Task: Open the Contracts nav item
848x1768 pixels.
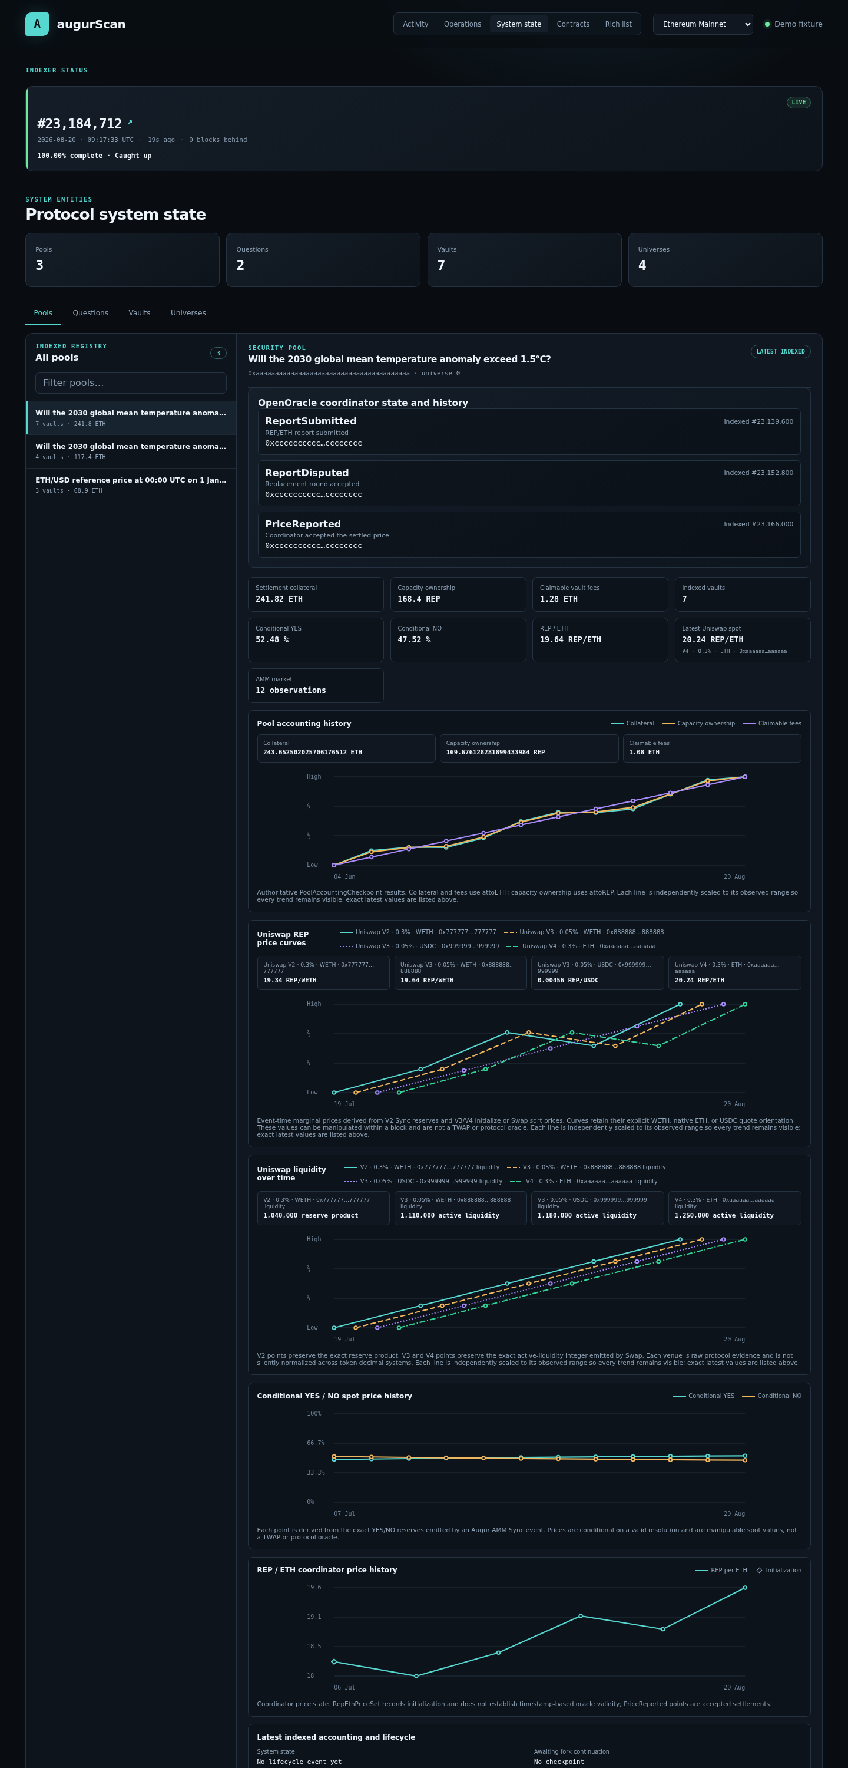Action: click(x=573, y=24)
